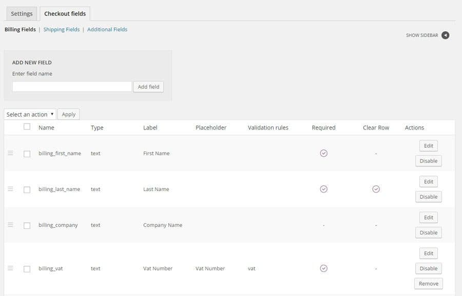Edit the billing_vat field
Screen dimensions: 462x296
429,253
